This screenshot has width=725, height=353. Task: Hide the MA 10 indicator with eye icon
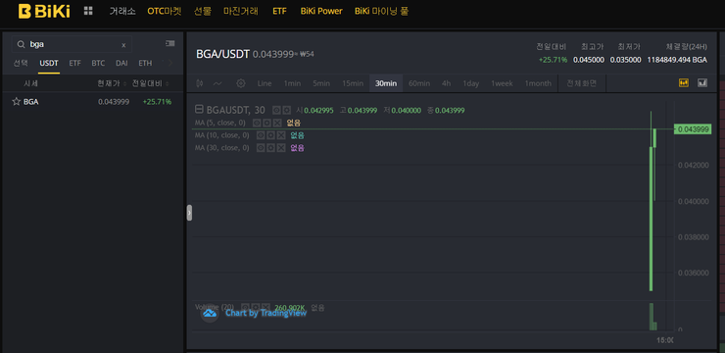(x=261, y=135)
